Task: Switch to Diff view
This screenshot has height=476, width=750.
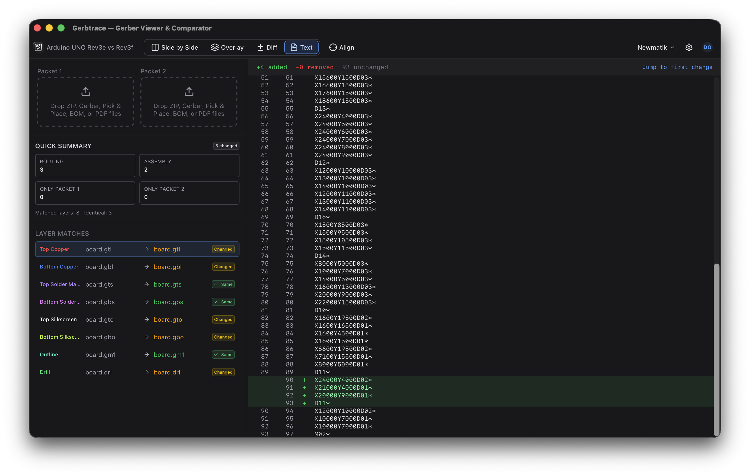Action: tap(267, 47)
